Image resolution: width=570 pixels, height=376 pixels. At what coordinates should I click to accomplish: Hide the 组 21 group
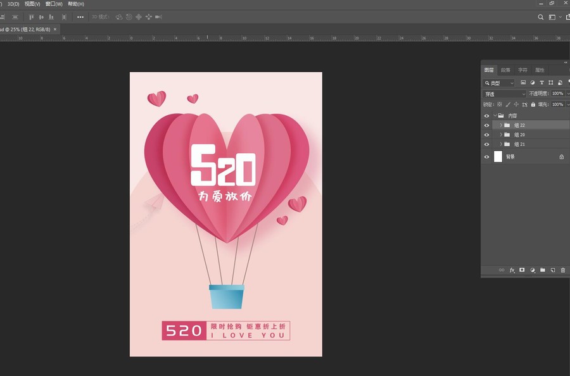coord(486,144)
